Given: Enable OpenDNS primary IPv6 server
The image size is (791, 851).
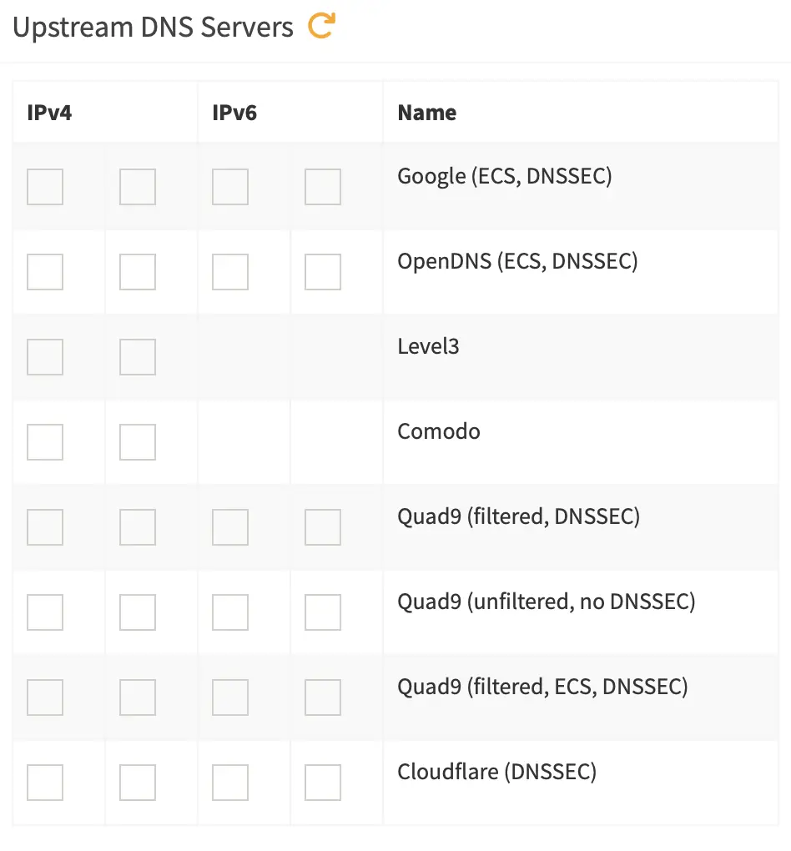Looking at the screenshot, I should click(x=230, y=271).
